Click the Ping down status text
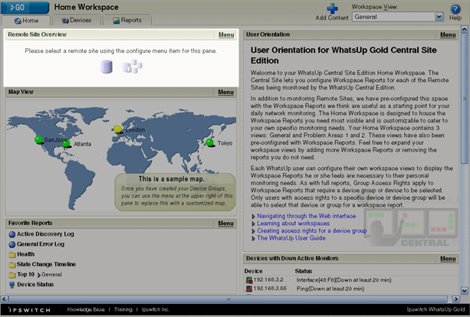Screen dimensions: 470x317 coord(330,289)
